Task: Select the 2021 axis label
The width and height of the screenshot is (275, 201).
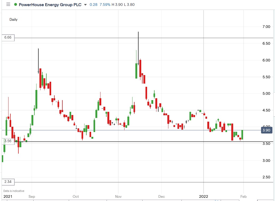Action: 9,196
